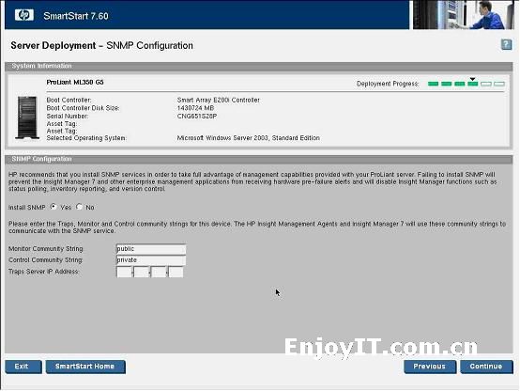Viewport: 520px width, 391px height.
Task: Click the Selected Operating System label
Action: pos(86,138)
